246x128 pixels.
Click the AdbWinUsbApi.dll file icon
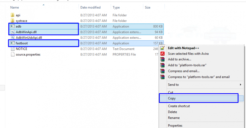tap(13, 38)
